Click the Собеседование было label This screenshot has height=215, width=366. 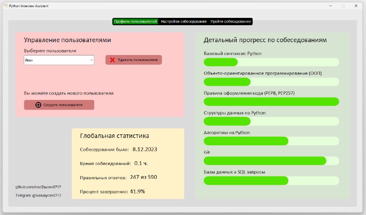(104, 149)
